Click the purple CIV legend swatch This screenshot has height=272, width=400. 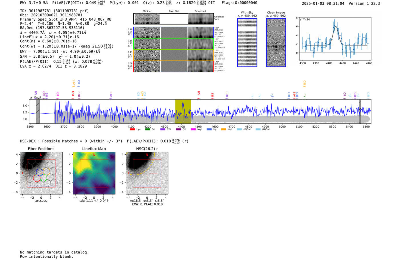tap(163, 129)
